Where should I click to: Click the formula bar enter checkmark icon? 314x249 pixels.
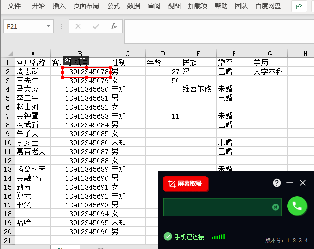pyautogui.click(x=95, y=26)
